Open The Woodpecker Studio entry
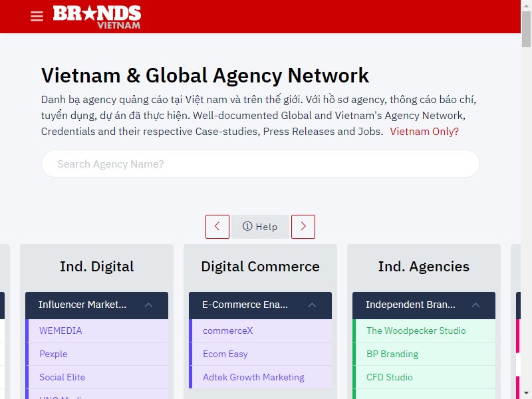This screenshot has height=399, width=532. [424, 331]
